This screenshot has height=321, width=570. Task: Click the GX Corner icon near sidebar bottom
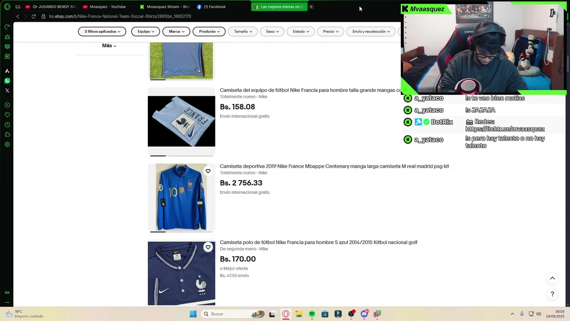[x=7, y=292]
